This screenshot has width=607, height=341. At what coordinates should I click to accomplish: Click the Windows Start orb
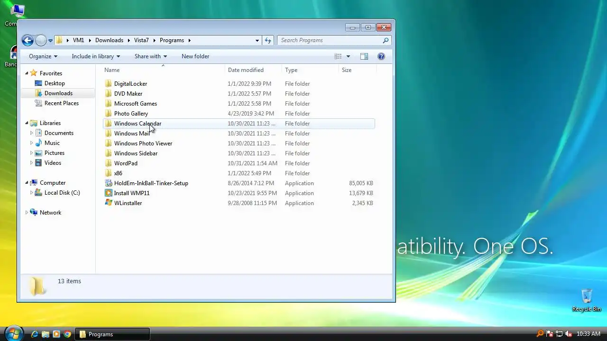pyautogui.click(x=13, y=333)
